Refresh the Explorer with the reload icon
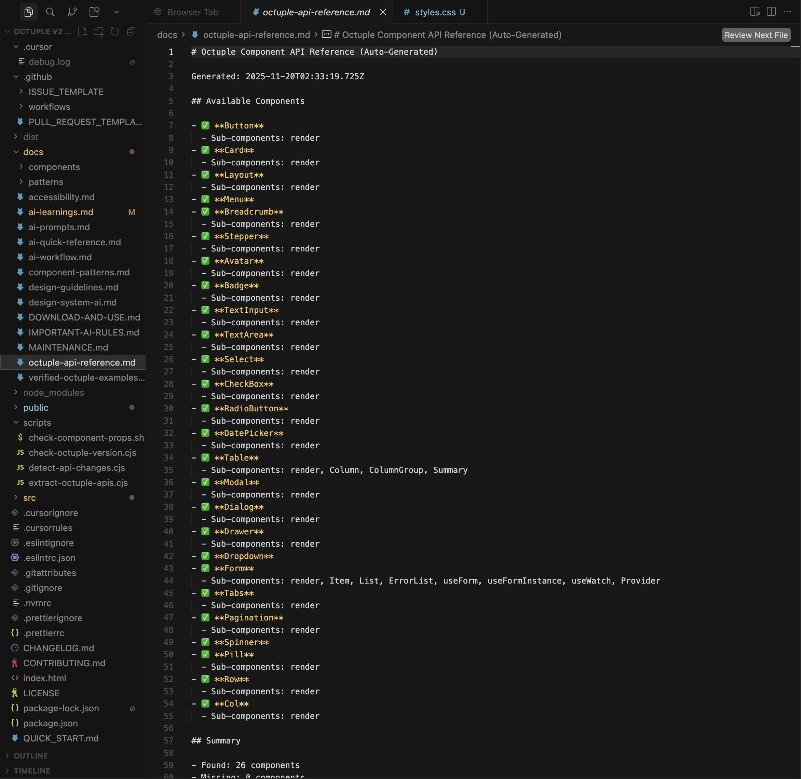This screenshot has width=801, height=779. pyautogui.click(x=114, y=31)
